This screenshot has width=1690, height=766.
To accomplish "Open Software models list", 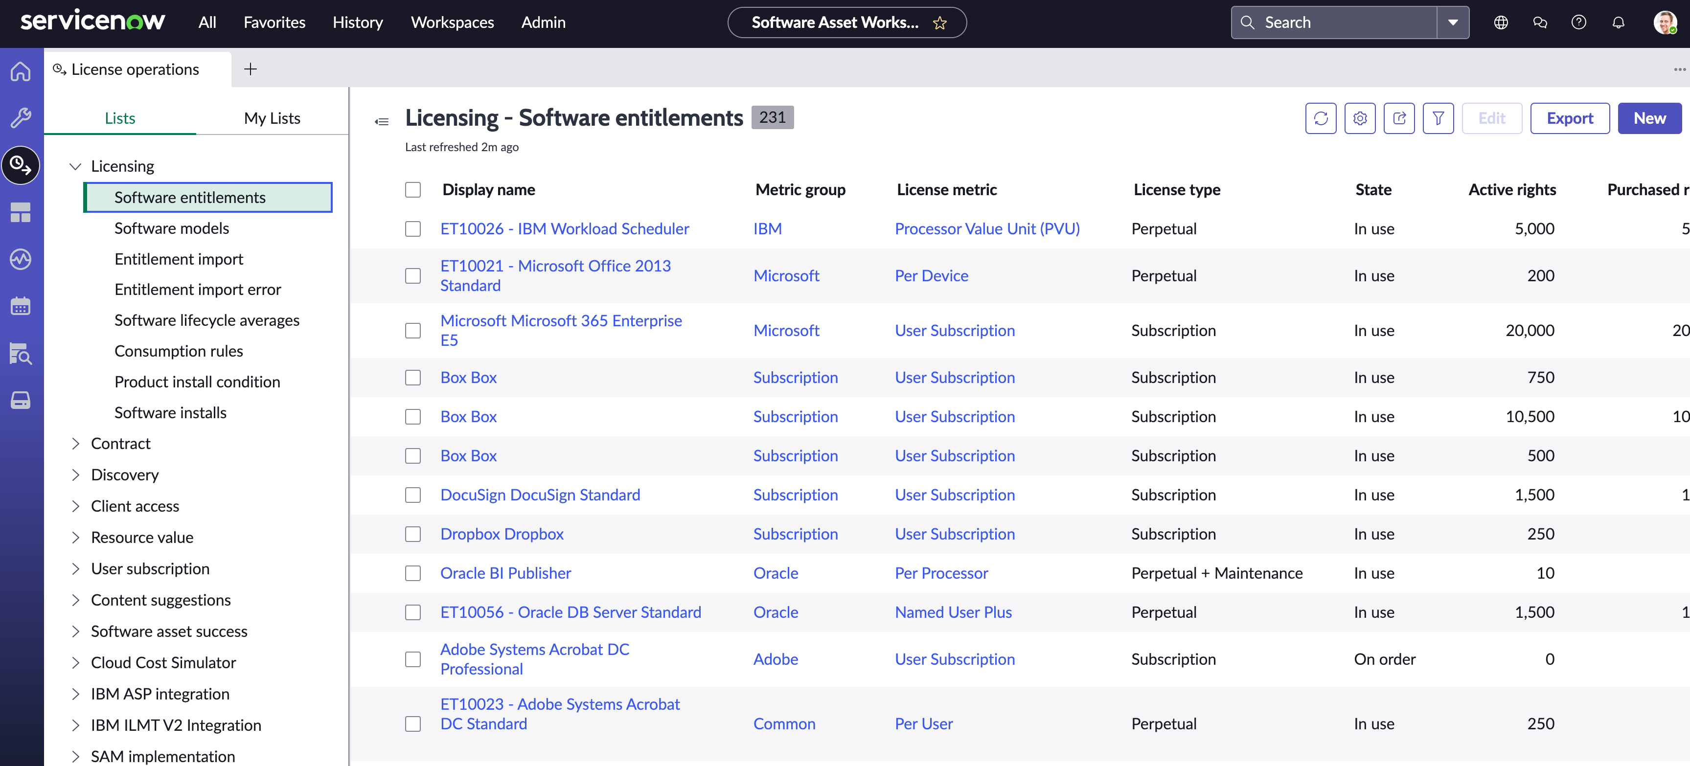I will pyautogui.click(x=172, y=229).
